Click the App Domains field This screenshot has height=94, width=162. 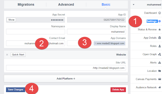(x=96, y=43)
